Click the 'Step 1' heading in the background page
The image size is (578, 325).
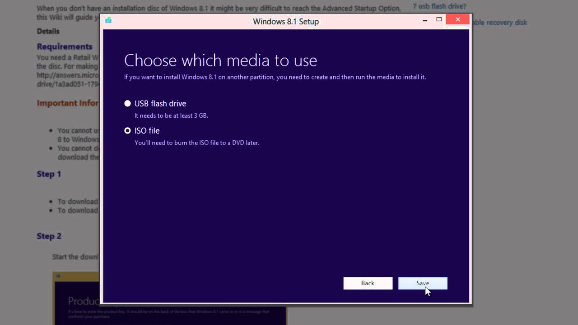click(x=49, y=174)
